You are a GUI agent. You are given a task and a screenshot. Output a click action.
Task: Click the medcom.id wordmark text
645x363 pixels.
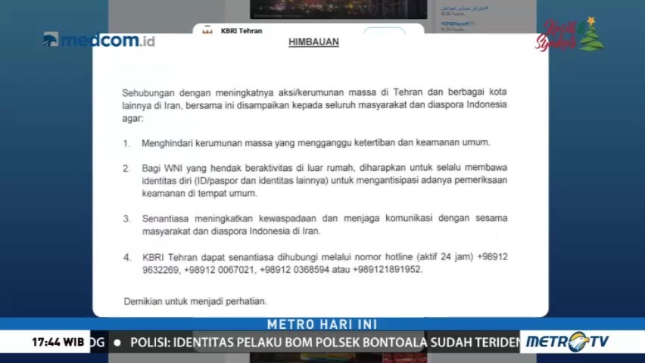pyautogui.click(x=108, y=40)
